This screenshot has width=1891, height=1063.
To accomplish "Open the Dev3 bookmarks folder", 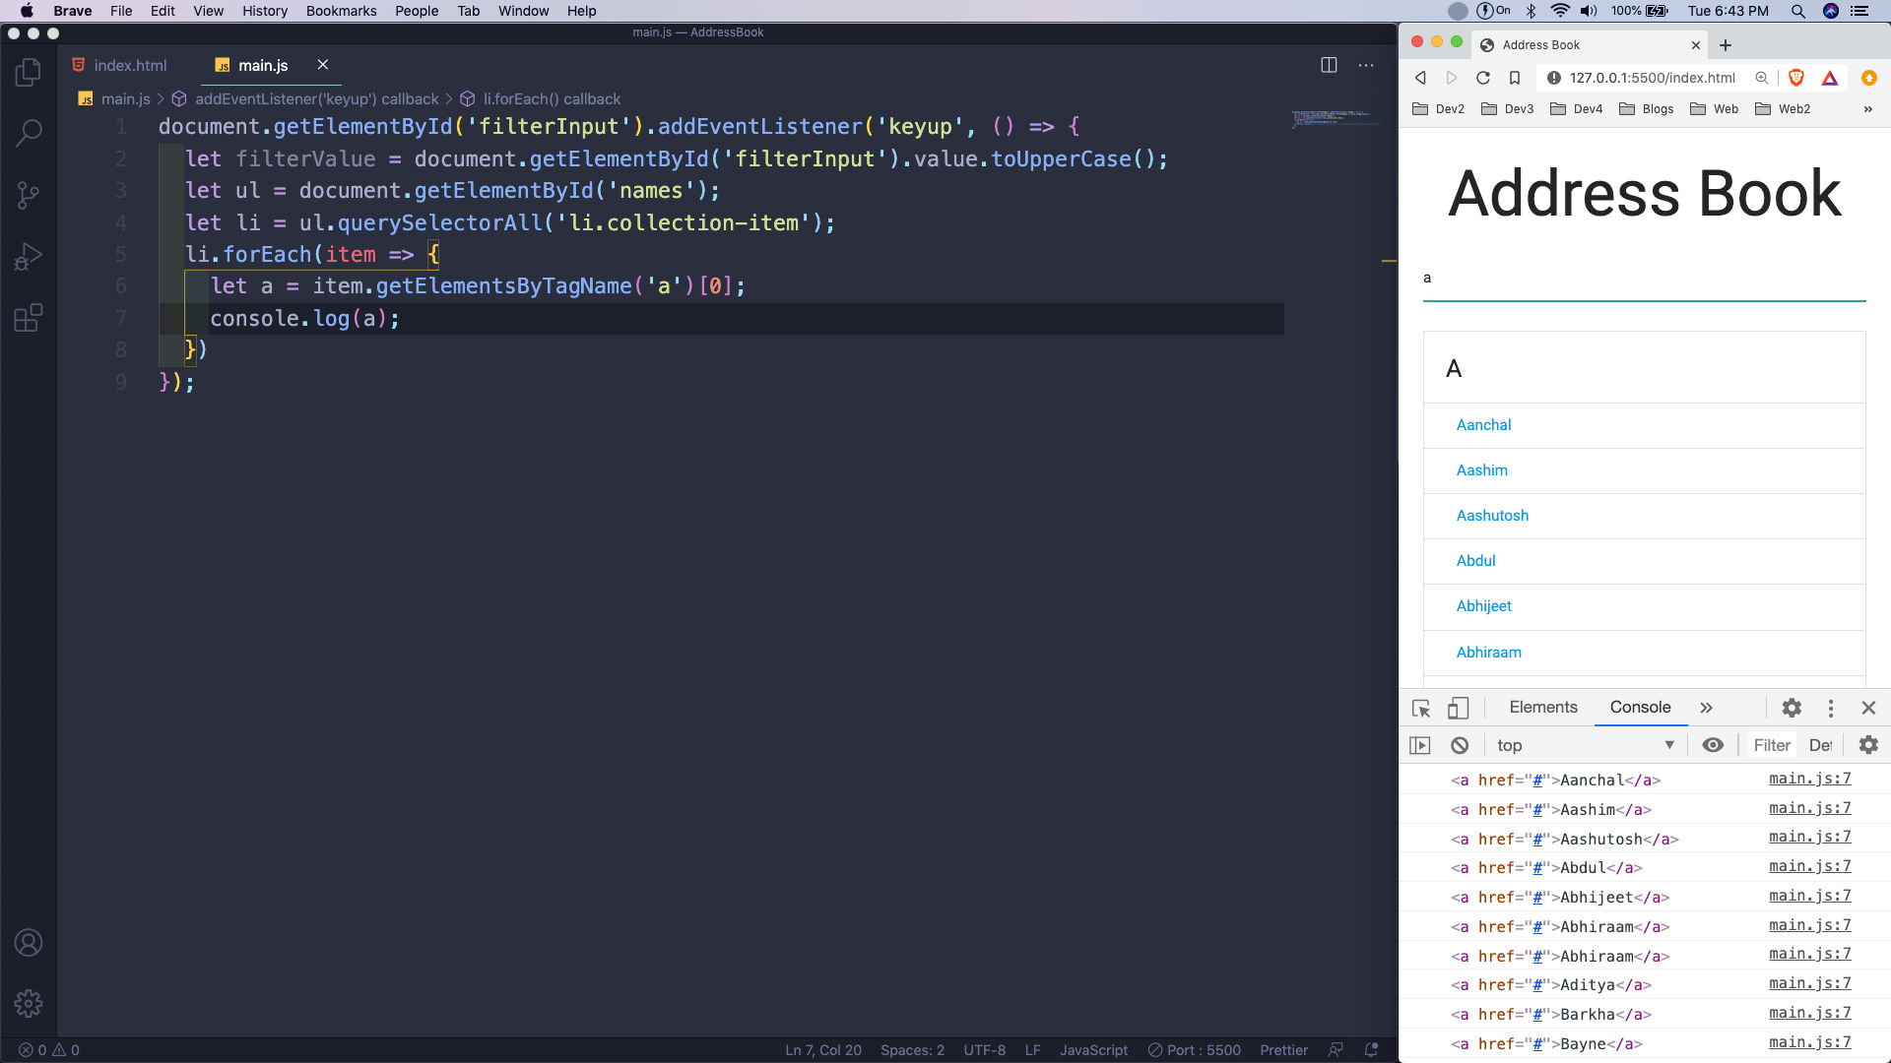I will pyautogui.click(x=1508, y=109).
